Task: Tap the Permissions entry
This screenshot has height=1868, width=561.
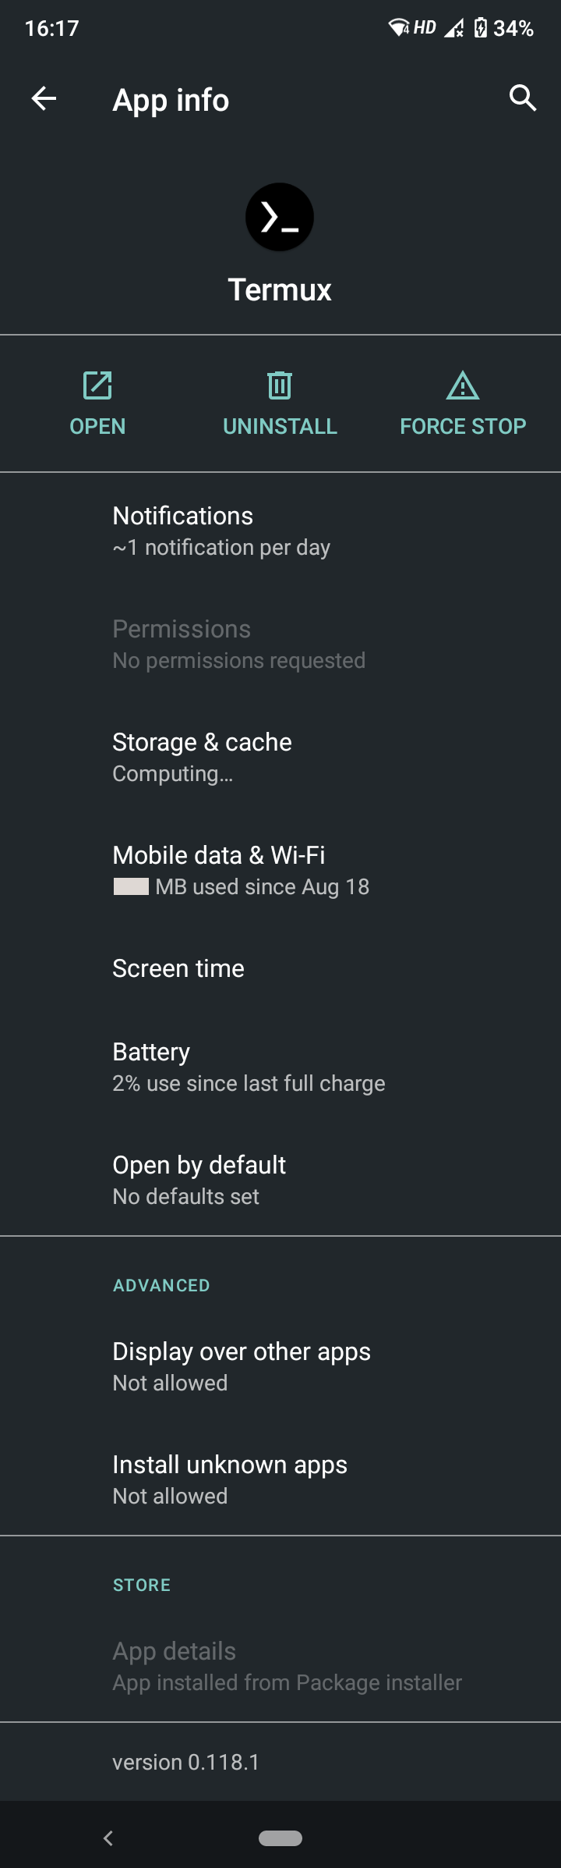Action: click(x=280, y=644)
